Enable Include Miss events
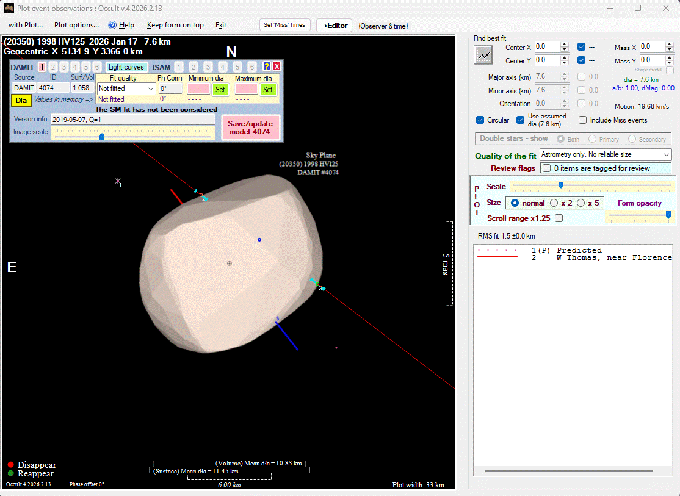680x496 pixels. coord(583,120)
